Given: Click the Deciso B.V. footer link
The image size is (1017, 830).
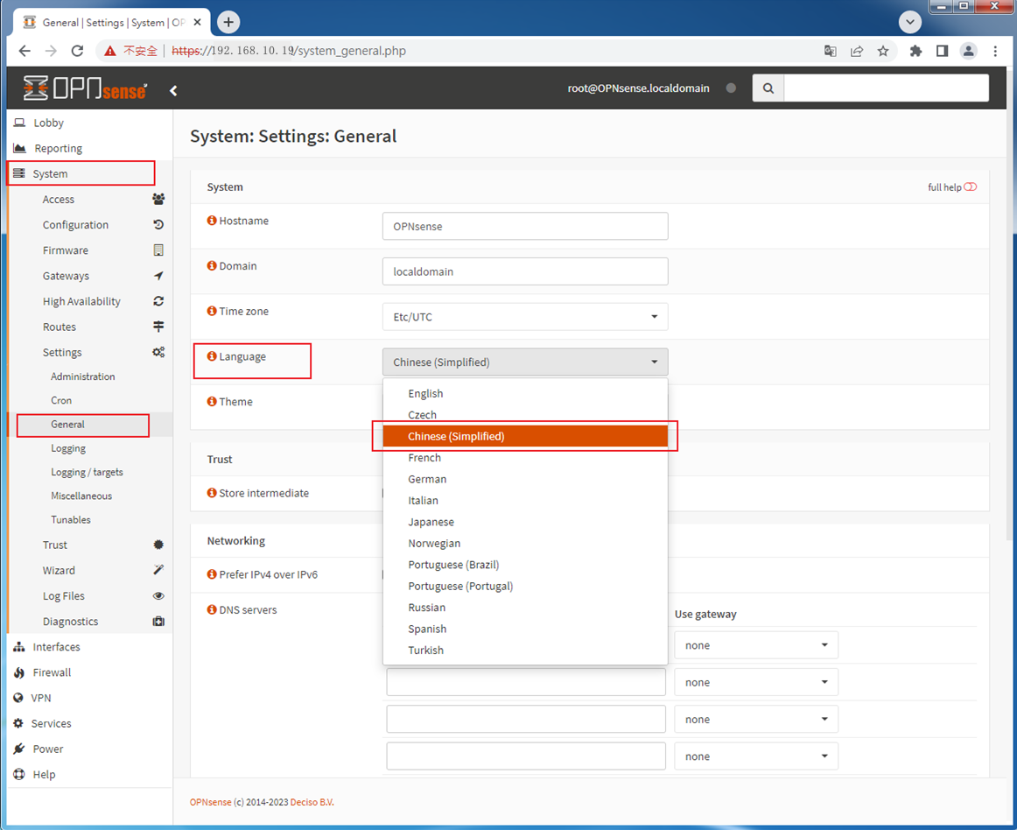Looking at the screenshot, I should pyautogui.click(x=312, y=802).
